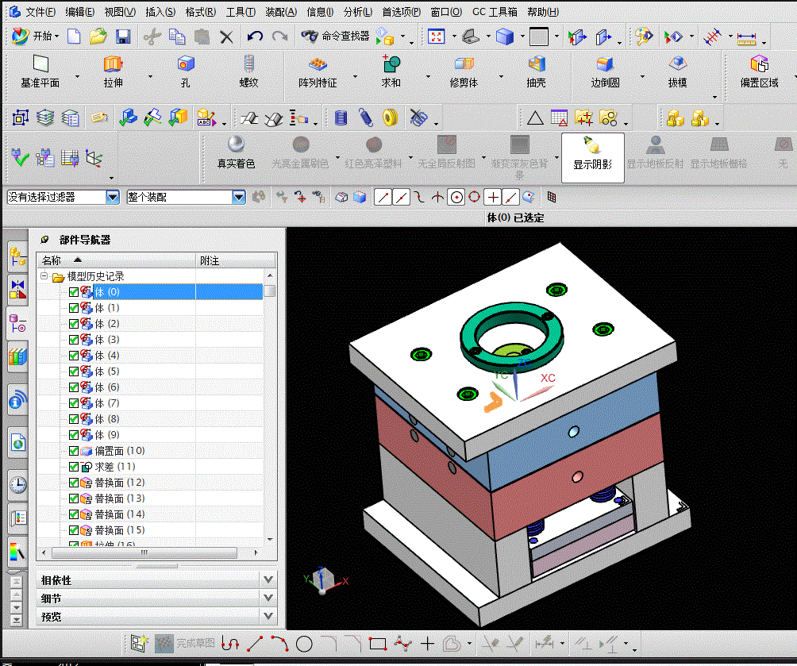This screenshot has width=797, height=666.
Task: Select the Thread (螺纹) tool
Action: pyautogui.click(x=248, y=71)
